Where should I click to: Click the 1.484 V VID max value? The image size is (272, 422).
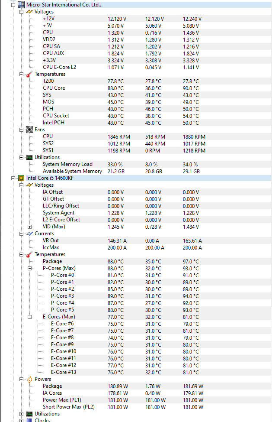point(191,227)
